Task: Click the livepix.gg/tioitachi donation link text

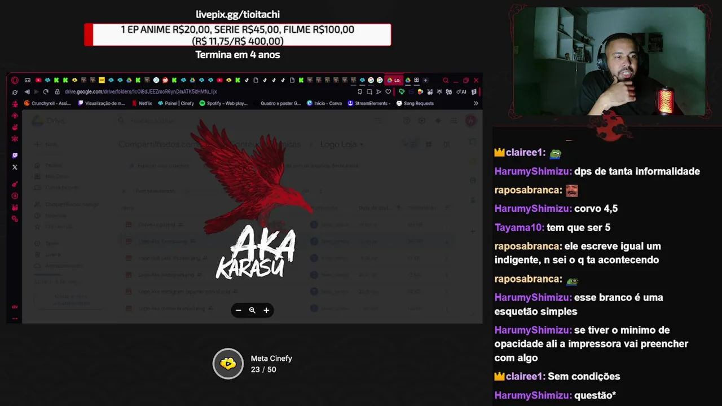Action: pyautogui.click(x=237, y=15)
